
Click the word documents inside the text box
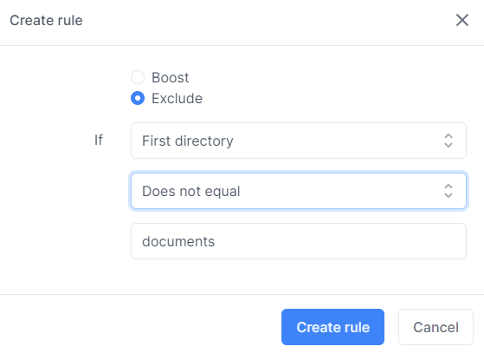coord(178,241)
